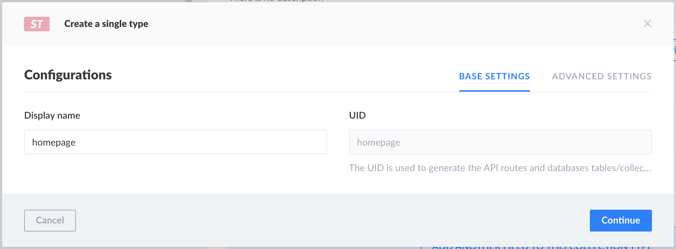Click the 'Create a single type' title
This screenshot has height=249, width=676.
(106, 24)
